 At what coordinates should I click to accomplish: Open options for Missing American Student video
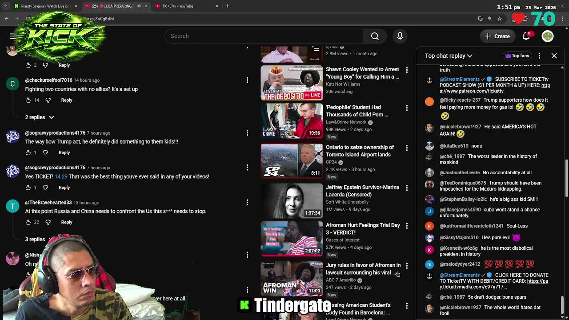point(407,306)
